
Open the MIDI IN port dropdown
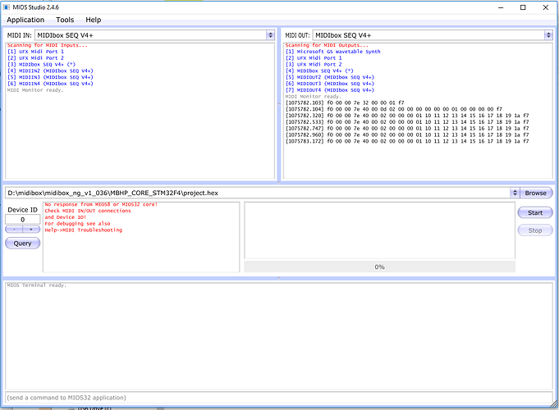(x=270, y=35)
